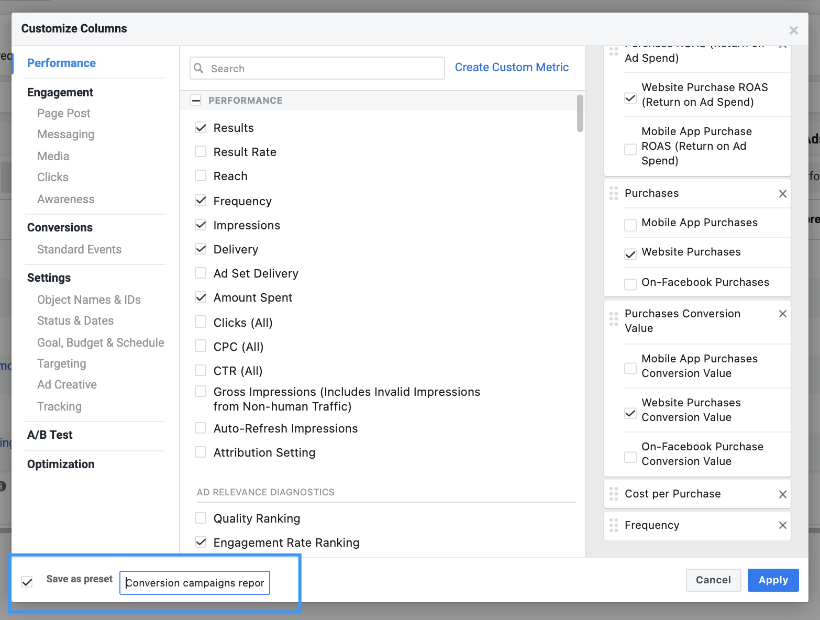Remove Purchases Conversion Value column via X
The height and width of the screenshot is (620, 820).
coord(782,314)
